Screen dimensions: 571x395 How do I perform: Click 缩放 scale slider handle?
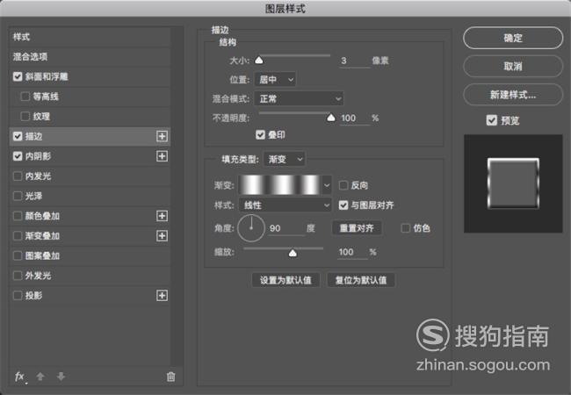click(x=293, y=253)
